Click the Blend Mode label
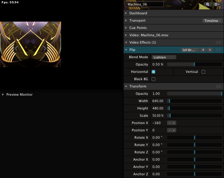The height and width of the screenshot is (178, 224). pyautogui.click(x=138, y=57)
